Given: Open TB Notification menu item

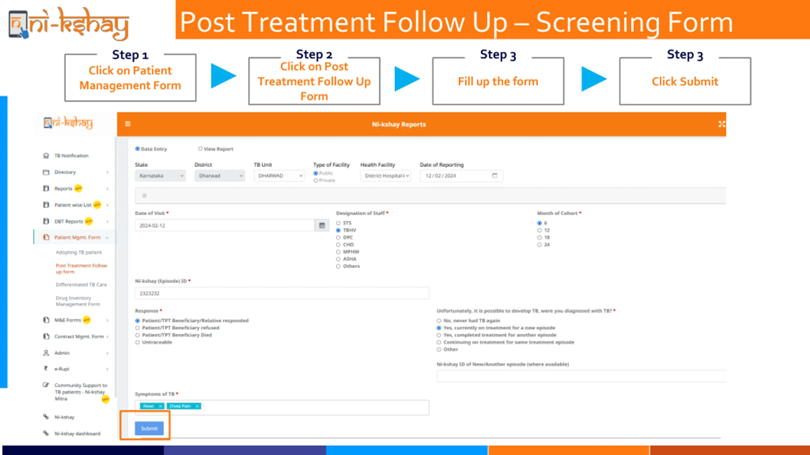Looking at the screenshot, I should [71, 155].
